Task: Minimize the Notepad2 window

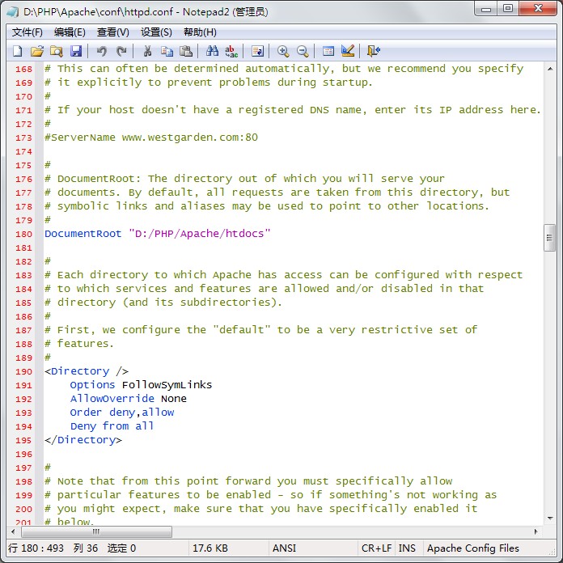Action: (x=486, y=9)
